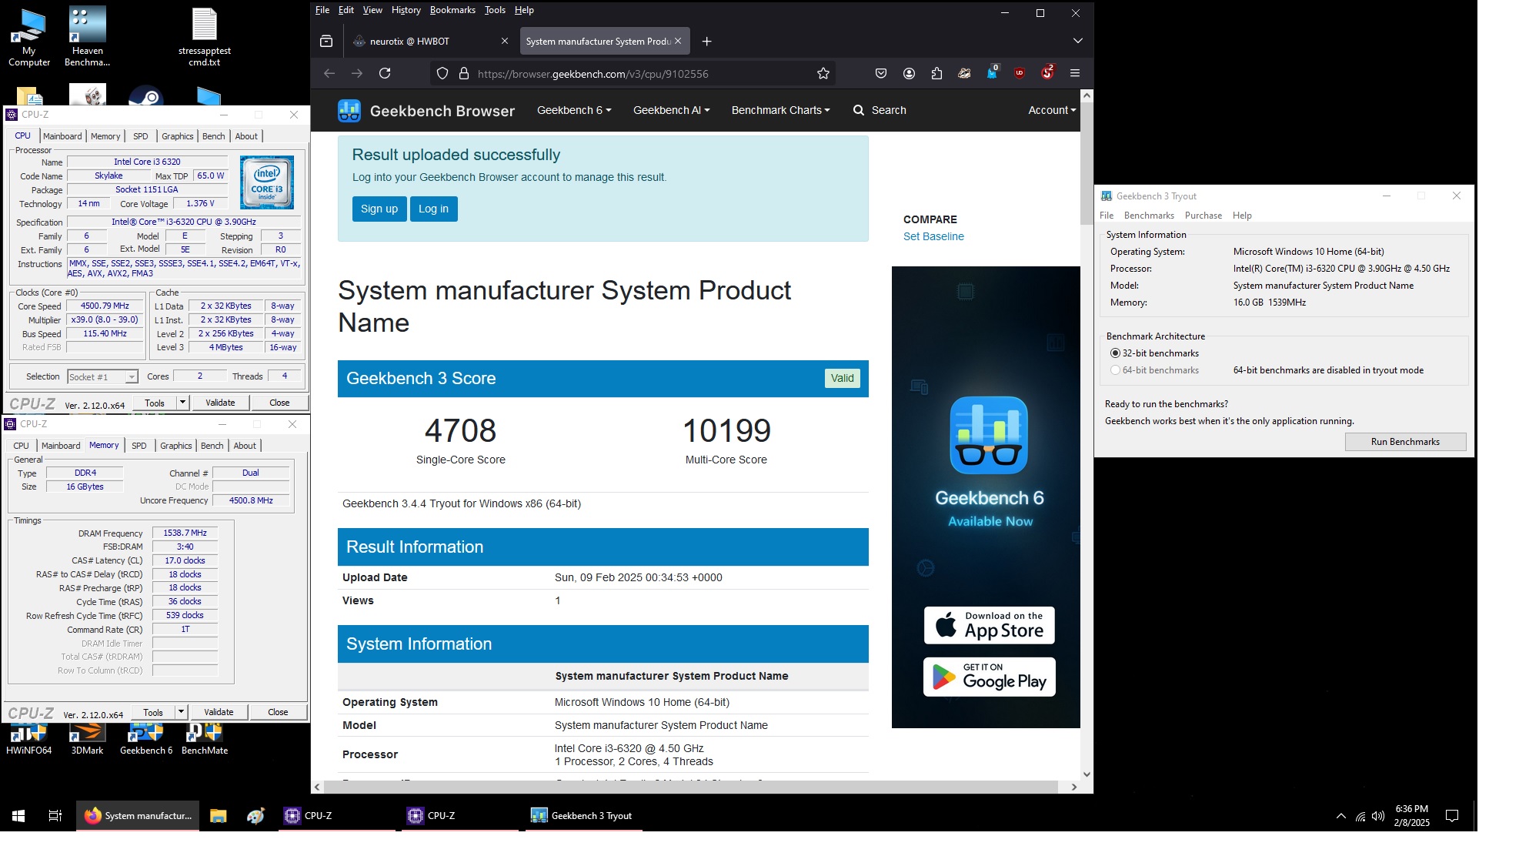1539x866 pixels.
Task: Click the 10199 Multi-Core Score
Action: 726,430
